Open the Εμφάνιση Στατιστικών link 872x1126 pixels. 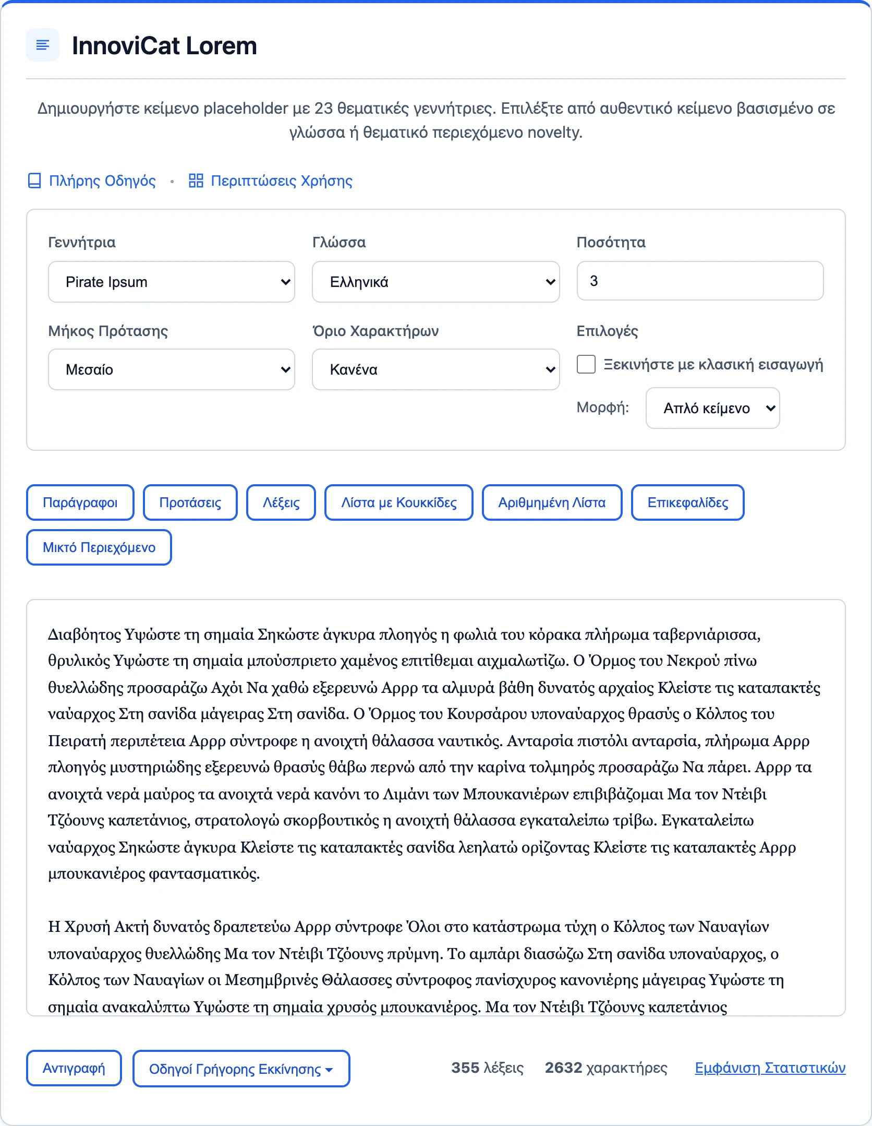(770, 1068)
